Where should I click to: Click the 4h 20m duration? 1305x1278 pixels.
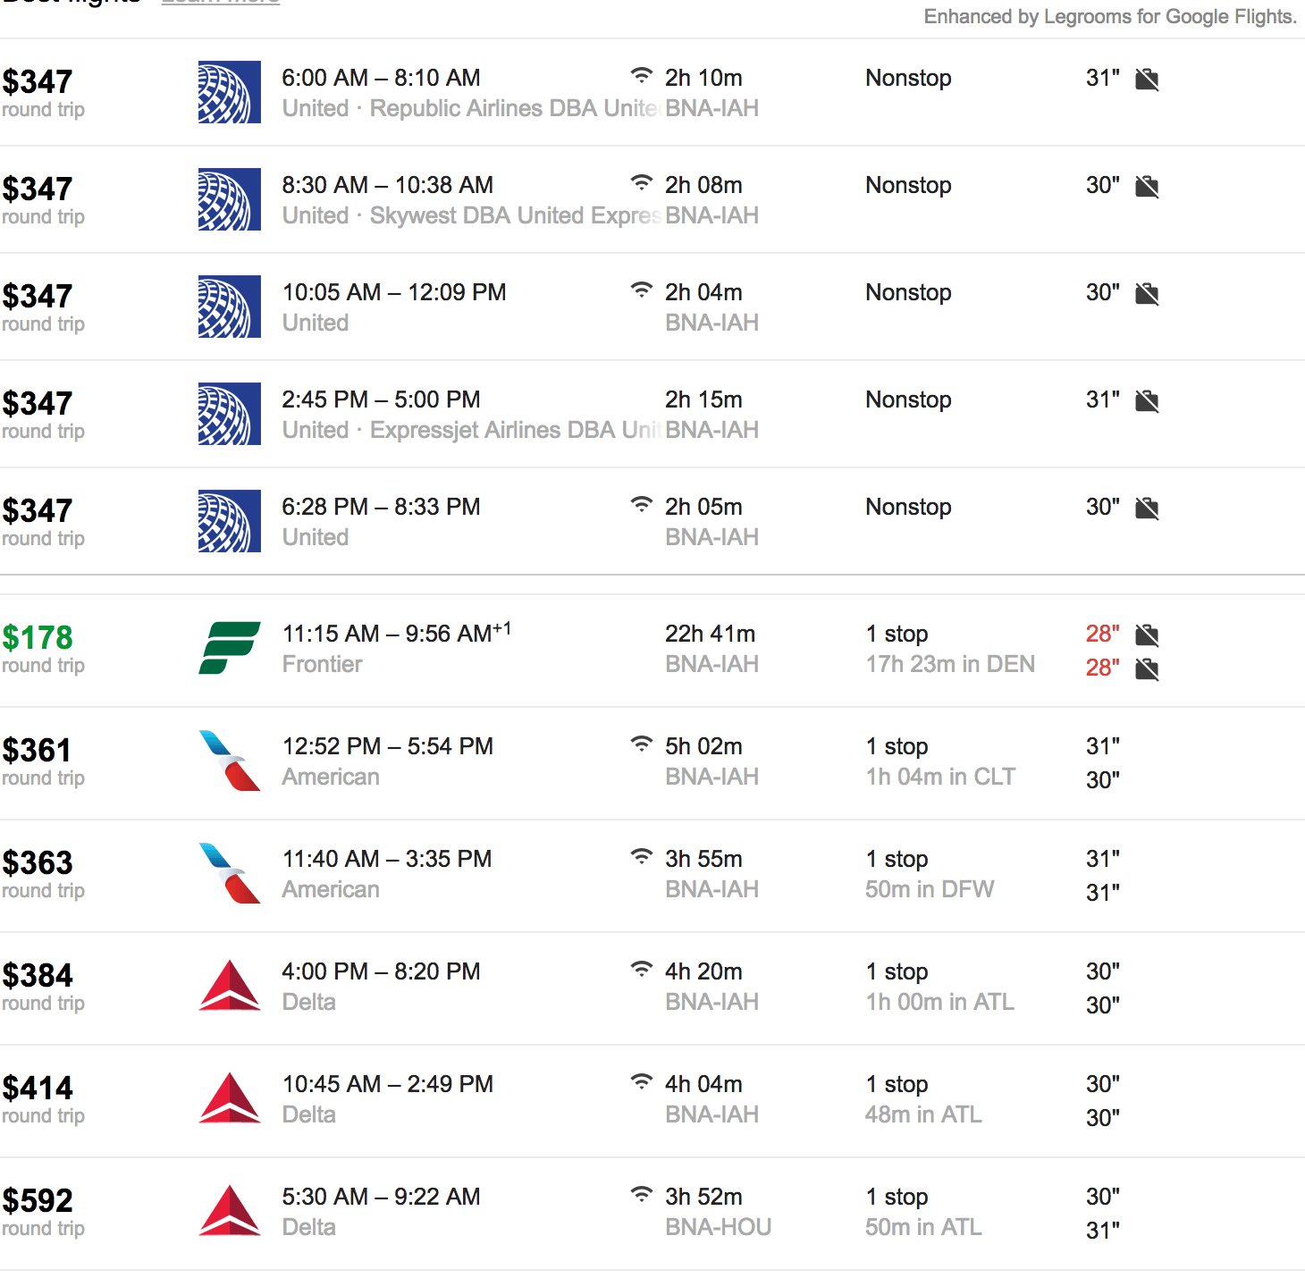click(x=704, y=971)
